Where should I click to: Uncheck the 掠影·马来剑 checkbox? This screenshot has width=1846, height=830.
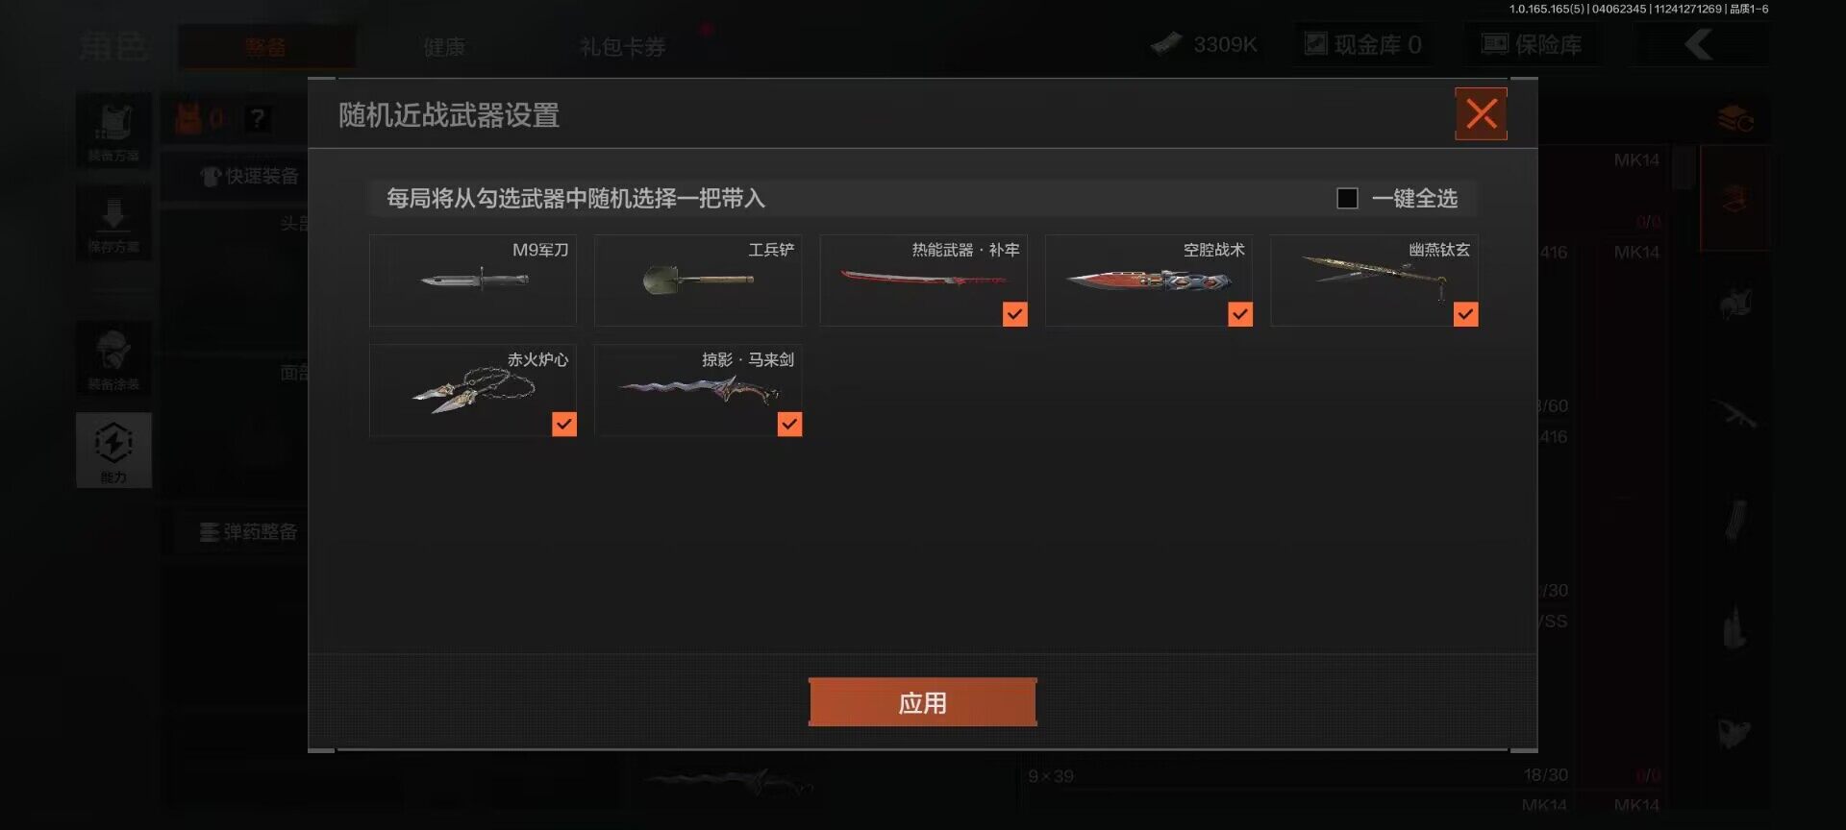tap(789, 425)
